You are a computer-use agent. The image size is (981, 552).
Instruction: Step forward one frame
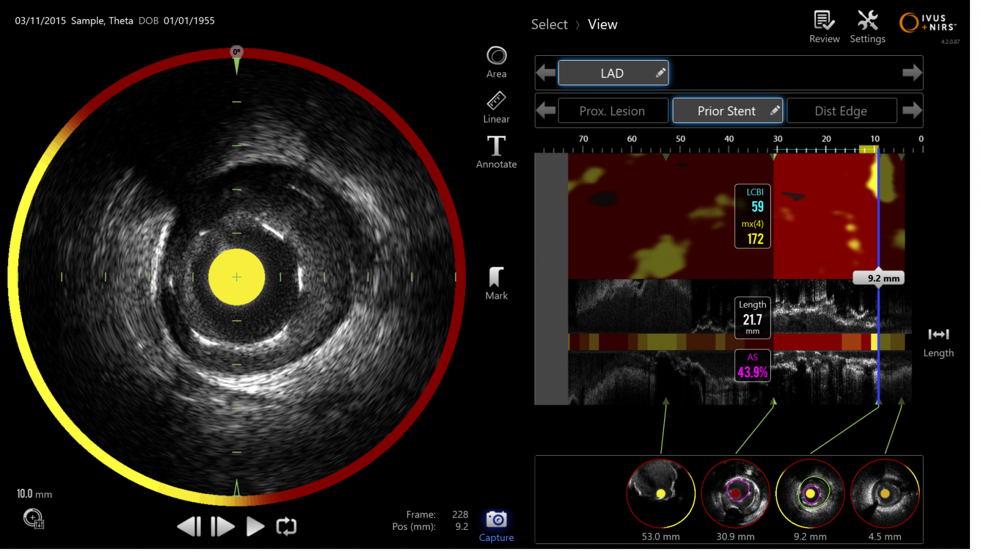pyautogui.click(x=222, y=526)
